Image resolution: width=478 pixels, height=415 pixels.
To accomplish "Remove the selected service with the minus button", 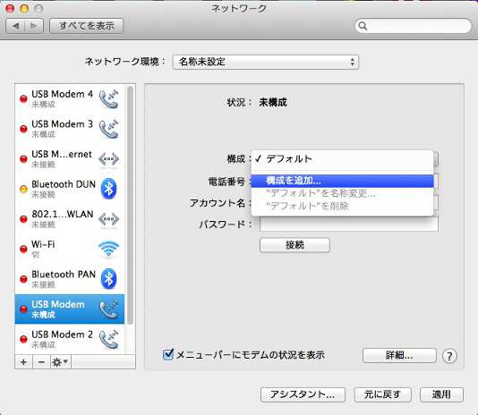I will pyautogui.click(x=41, y=362).
